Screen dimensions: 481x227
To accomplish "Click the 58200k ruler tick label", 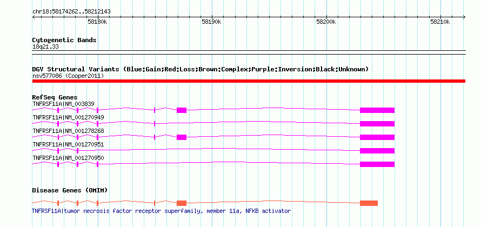I will (326, 22).
